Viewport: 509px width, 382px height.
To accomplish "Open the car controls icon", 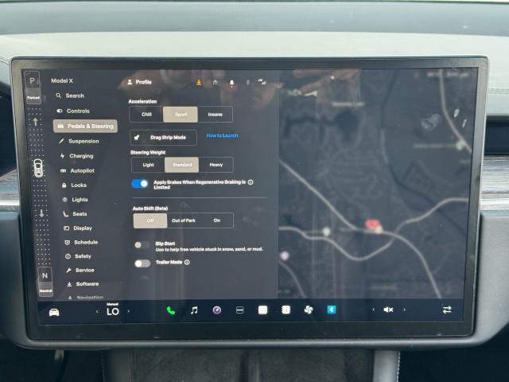I will (54, 312).
